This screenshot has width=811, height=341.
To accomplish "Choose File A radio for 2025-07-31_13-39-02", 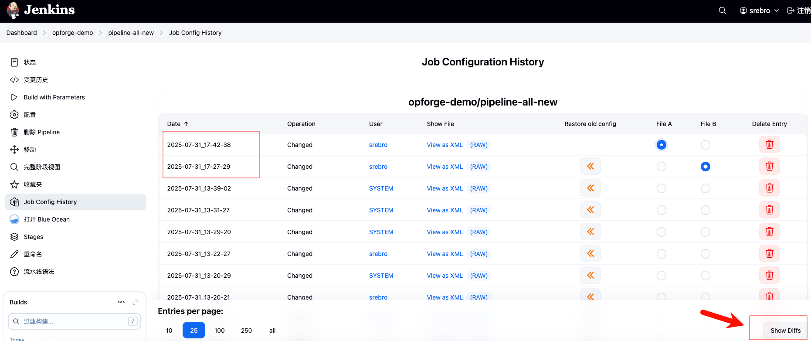I will click(661, 188).
